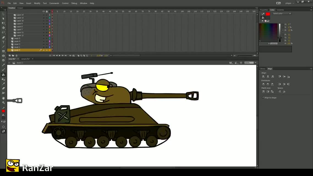Open the File menu

9,3
